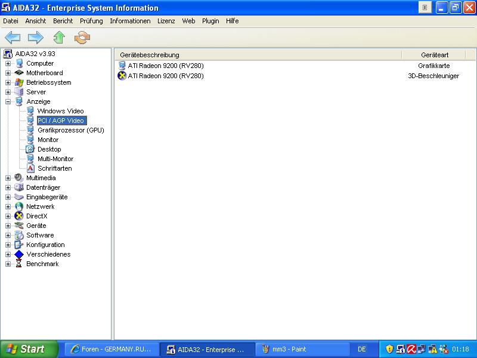Open the Bericht menu
The height and width of the screenshot is (358, 477).
coord(63,21)
